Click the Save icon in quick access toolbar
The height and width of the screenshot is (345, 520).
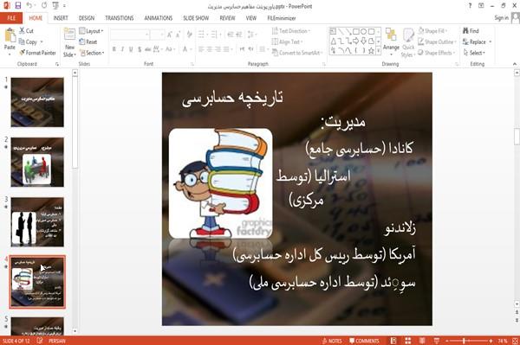[x=18, y=6]
